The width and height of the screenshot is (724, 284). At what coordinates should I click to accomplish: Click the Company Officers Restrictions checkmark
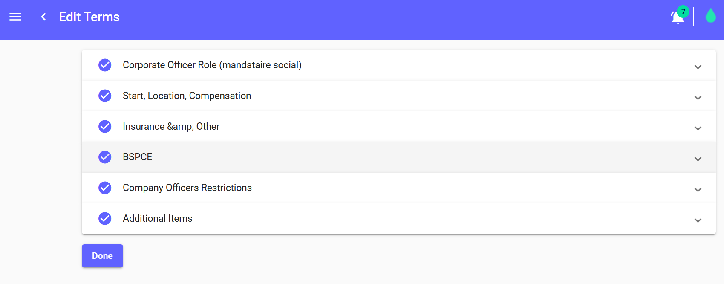105,188
